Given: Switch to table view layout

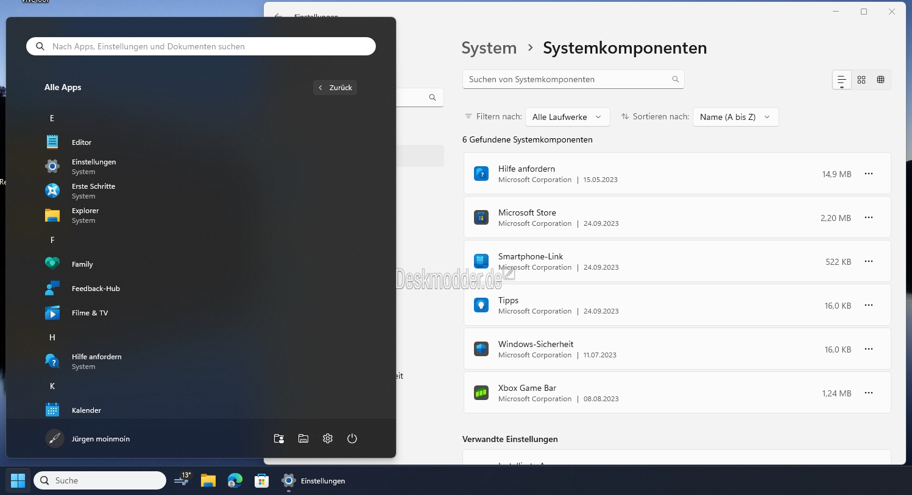Looking at the screenshot, I should click(x=880, y=80).
